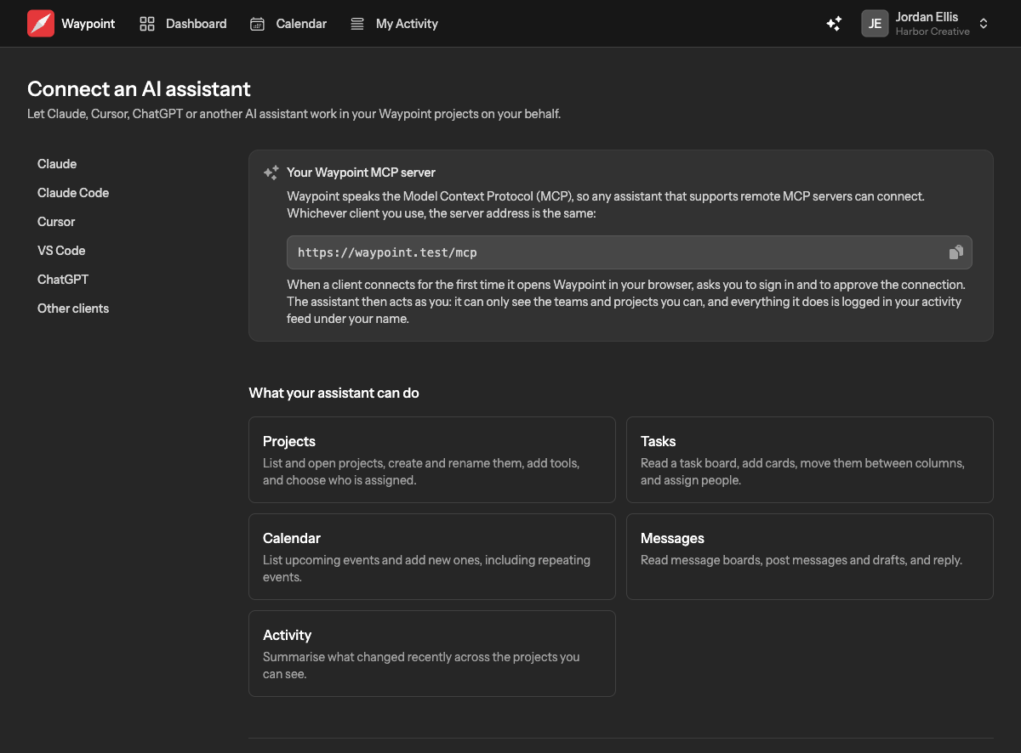Click the Waypoint compass logo icon
This screenshot has height=753, width=1021.
click(x=41, y=24)
